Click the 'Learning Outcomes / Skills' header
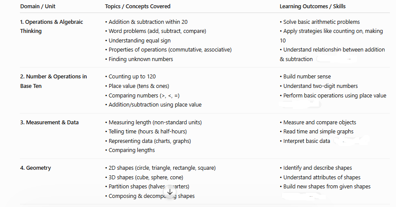396x207 pixels. 312,6
